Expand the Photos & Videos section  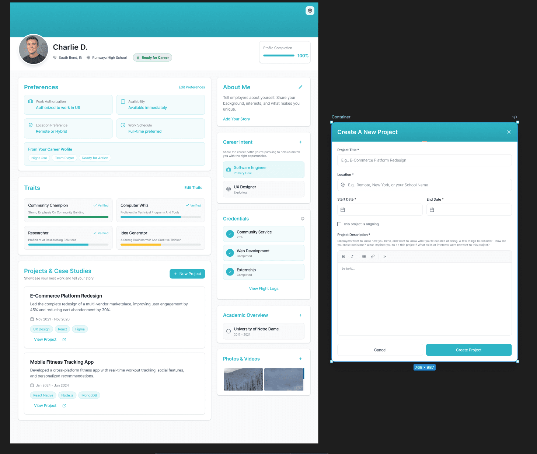coord(301,358)
